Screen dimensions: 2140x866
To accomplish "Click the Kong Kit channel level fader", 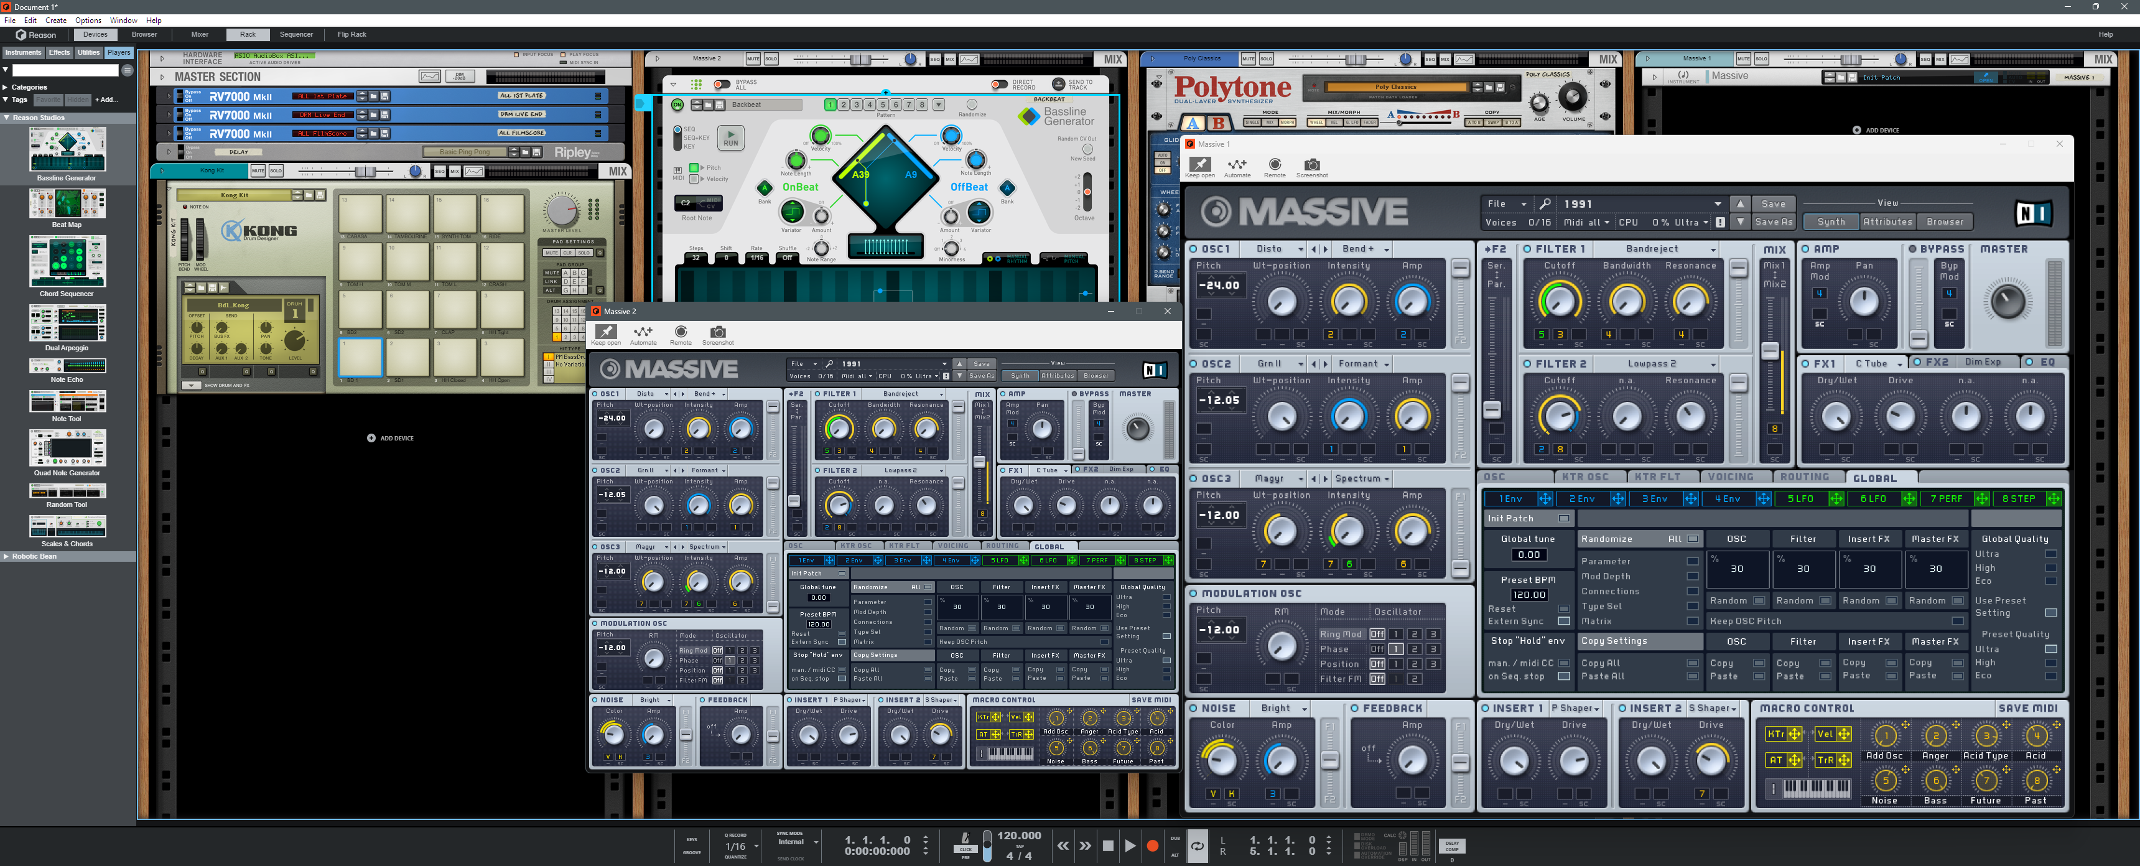I will [365, 171].
